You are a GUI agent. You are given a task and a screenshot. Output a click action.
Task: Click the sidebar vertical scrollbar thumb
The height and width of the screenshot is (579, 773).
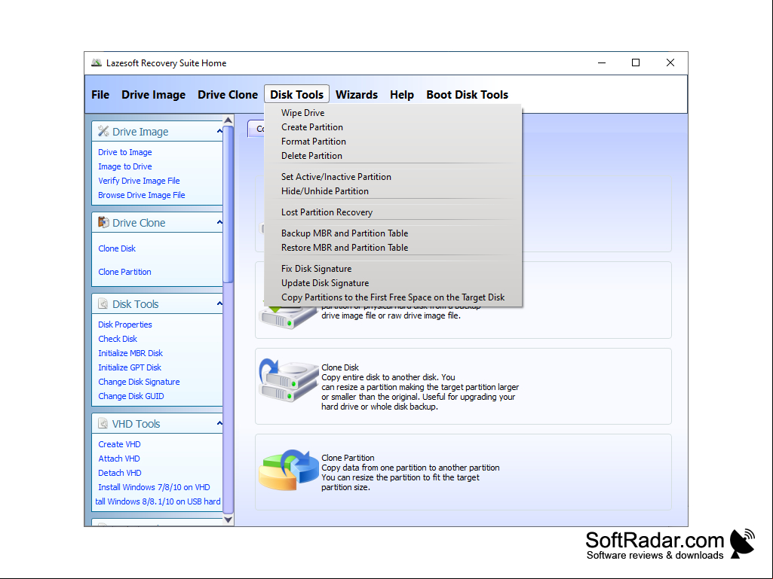(229, 204)
